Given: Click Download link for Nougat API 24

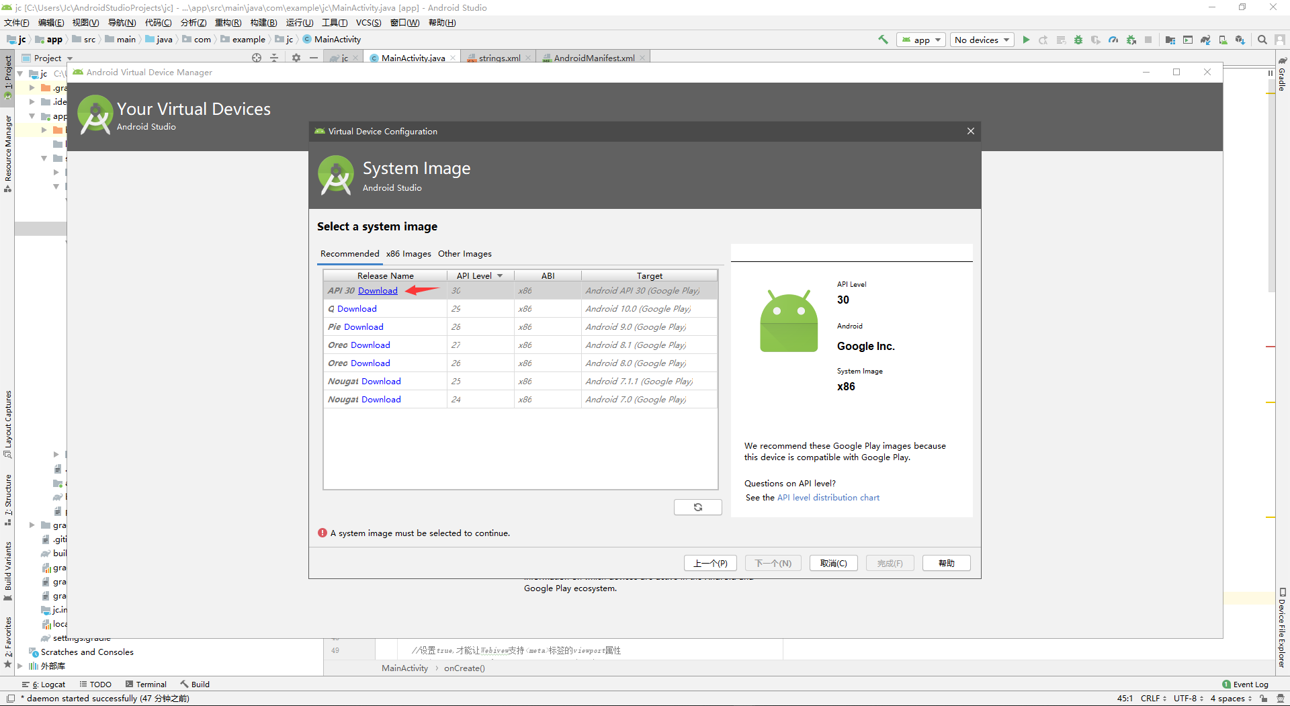Looking at the screenshot, I should point(381,400).
